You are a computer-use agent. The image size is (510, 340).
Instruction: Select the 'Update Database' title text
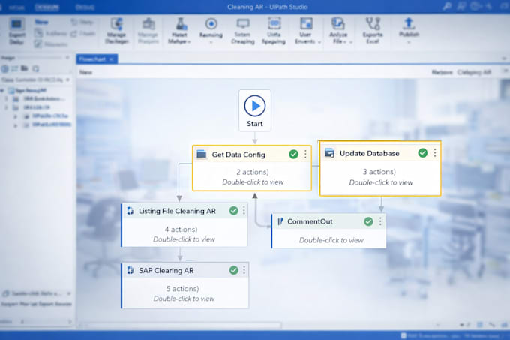click(370, 153)
